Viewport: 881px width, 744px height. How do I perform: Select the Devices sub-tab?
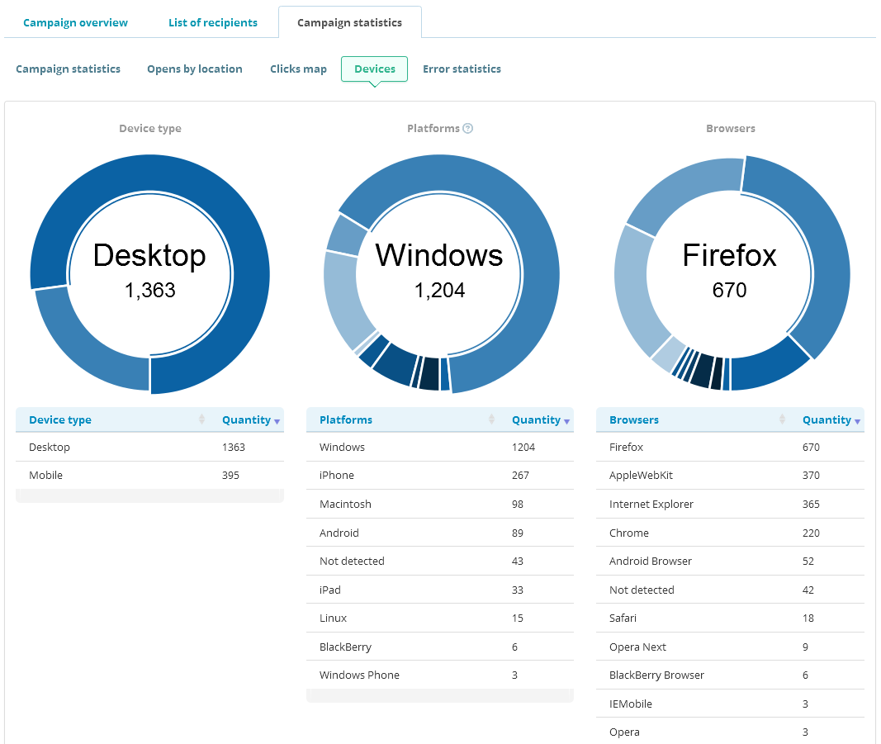point(374,69)
